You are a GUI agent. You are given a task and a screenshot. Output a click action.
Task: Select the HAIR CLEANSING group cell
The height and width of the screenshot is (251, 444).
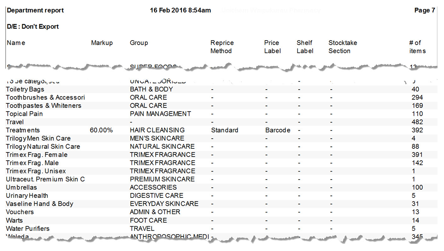point(157,130)
